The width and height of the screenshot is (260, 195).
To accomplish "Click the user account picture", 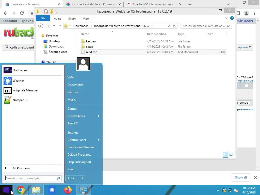I will 83,64.
